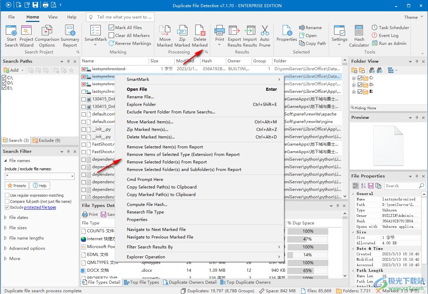Image resolution: width=428 pixels, height=294 pixels.
Task: Open the Project Wizard
Action: 26,36
